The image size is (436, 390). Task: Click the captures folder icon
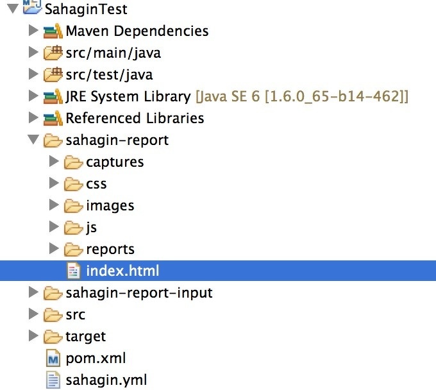(x=73, y=162)
